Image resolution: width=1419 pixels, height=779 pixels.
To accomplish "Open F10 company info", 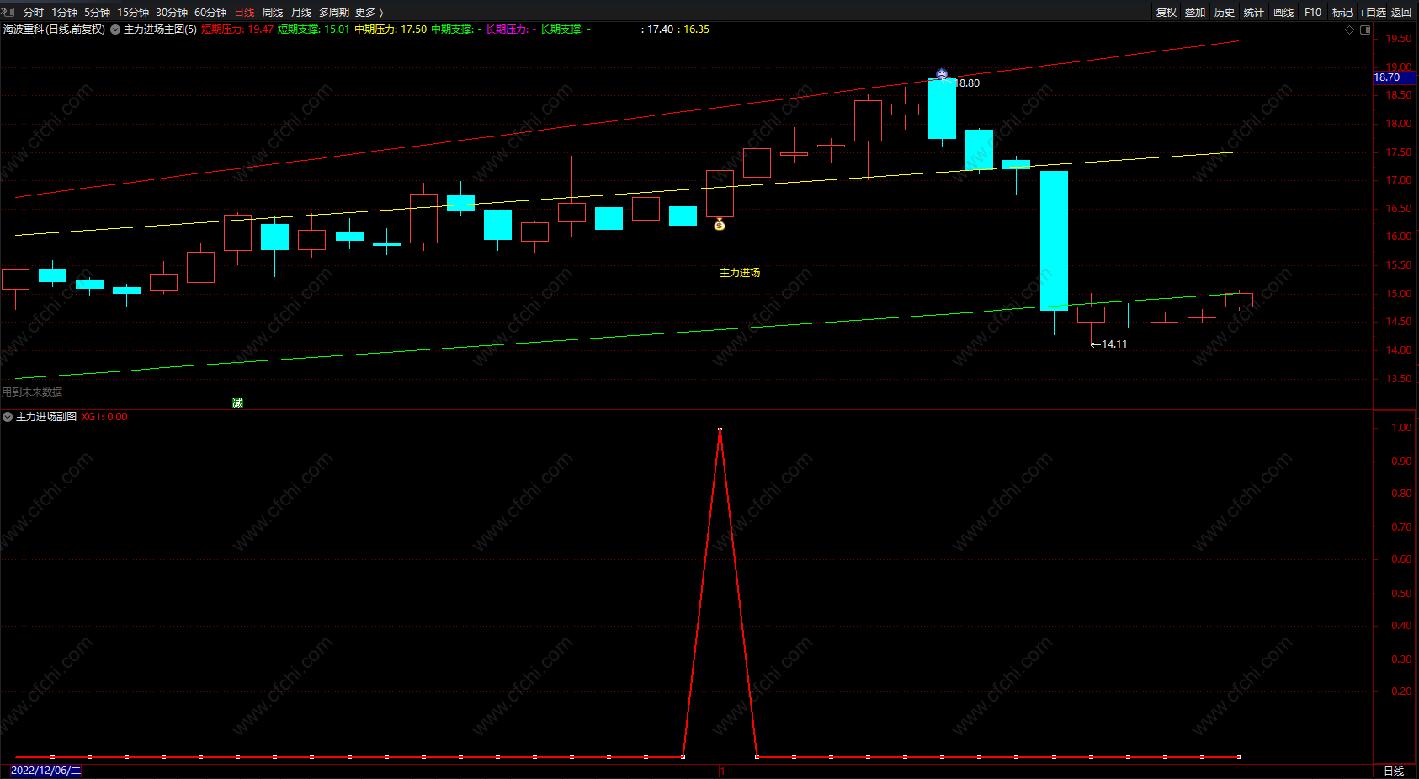I will (1313, 12).
